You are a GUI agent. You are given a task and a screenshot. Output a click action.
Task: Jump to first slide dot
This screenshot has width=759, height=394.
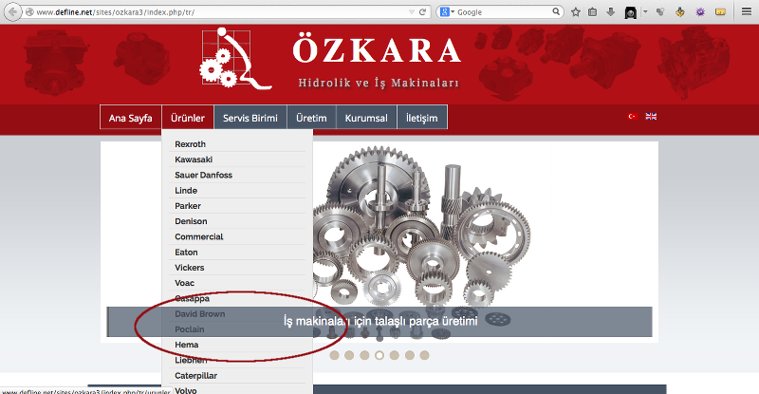tap(334, 355)
